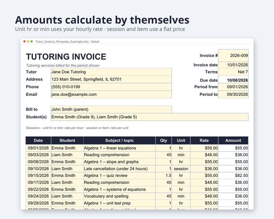Select the date cell 09/17/2026
The height and width of the screenshot is (219, 274).
pyautogui.click(x=38, y=182)
